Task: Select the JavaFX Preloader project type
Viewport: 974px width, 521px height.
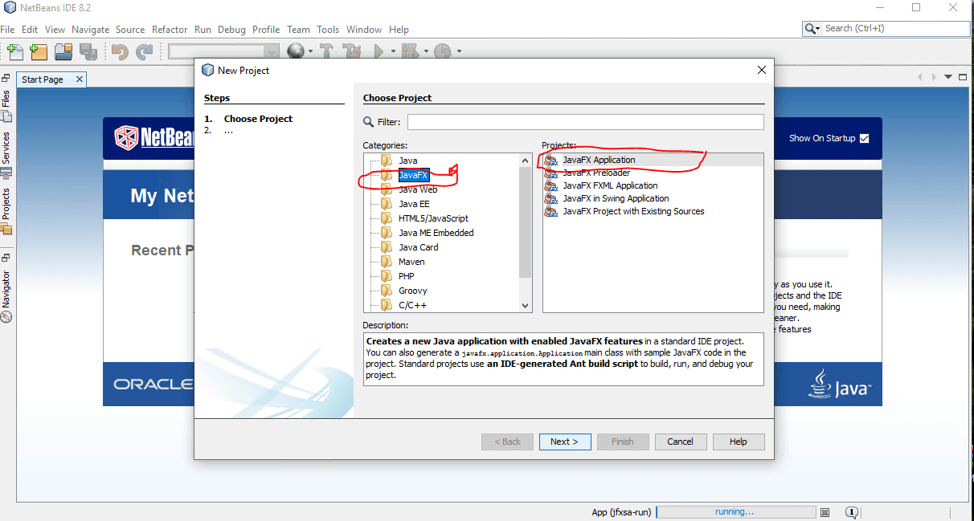Action: click(x=595, y=173)
